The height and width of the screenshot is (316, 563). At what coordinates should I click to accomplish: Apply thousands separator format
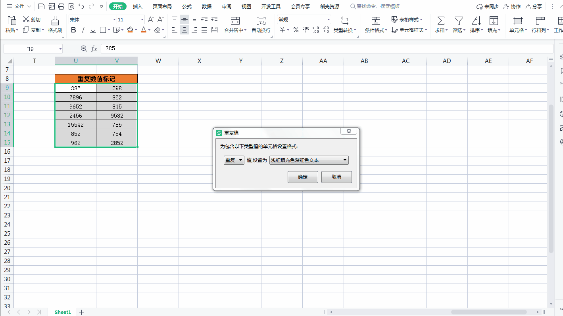[306, 30]
